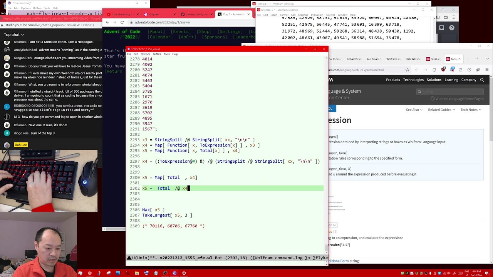Image resolution: width=493 pixels, height=277 pixels.
Task: Expand the Tech Notes dropdown
Action: click(x=471, y=110)
